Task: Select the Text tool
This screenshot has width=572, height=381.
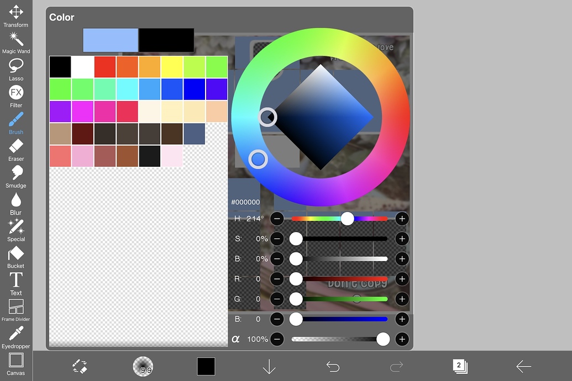Action: pos(16,282)
